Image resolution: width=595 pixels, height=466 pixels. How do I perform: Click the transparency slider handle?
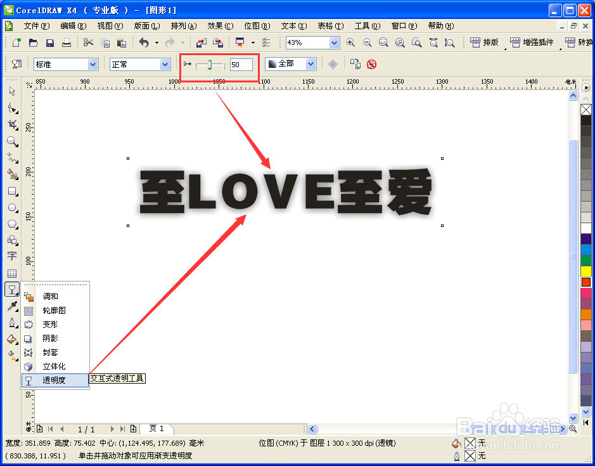(x=210, y=64)
